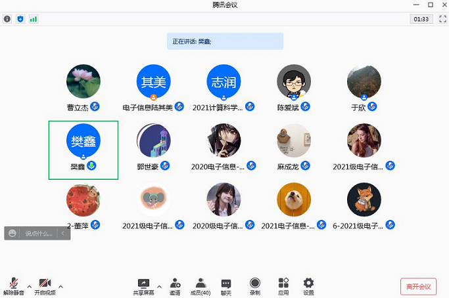Unmute microphone with 解除静音
Image resolution: width=449 pixels, height=298 pixels.
click(x=13, y=286)
